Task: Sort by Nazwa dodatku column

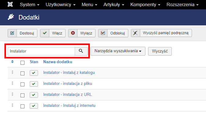Action: pos(58,62)
